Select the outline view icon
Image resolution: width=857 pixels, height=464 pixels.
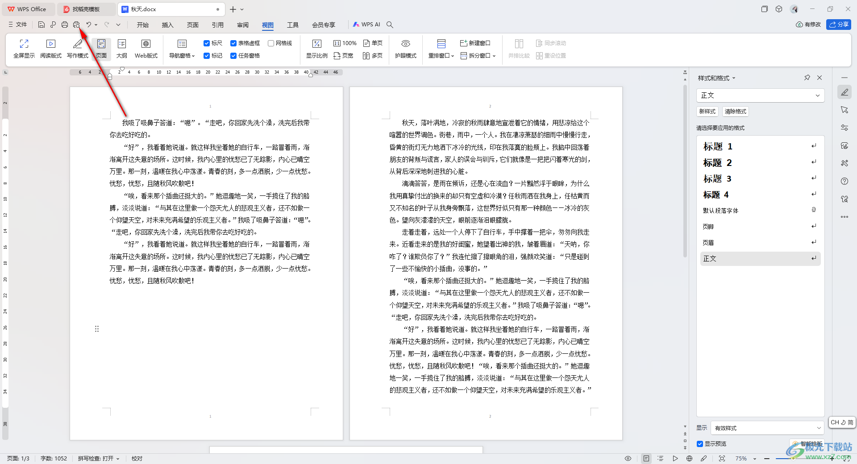[122, 49]
